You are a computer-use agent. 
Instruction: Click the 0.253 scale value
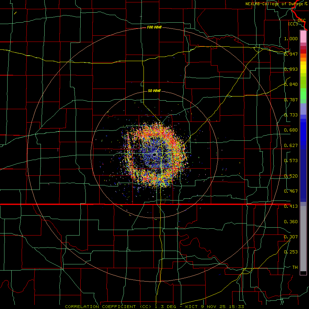tap(291, 252)
